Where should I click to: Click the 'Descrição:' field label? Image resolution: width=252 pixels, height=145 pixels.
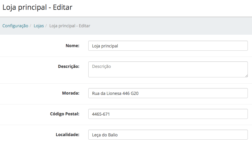pyautogui.click(x=68, y=66)
